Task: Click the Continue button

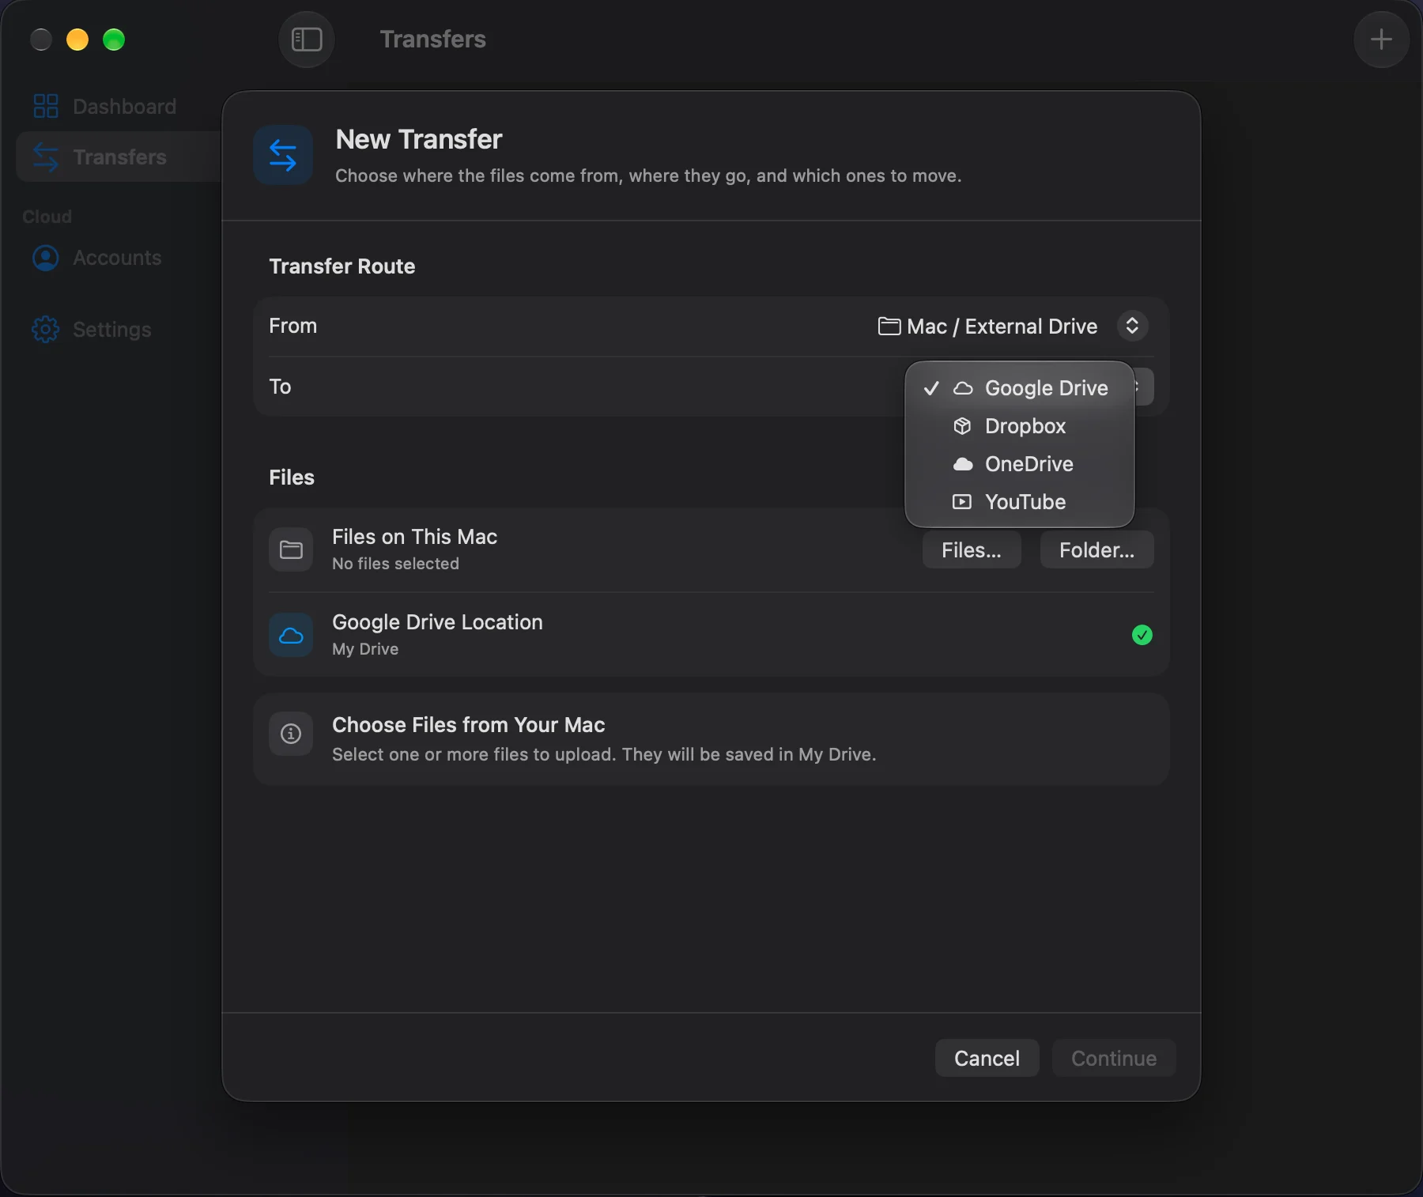Action: pyautogui.click(x=1114, y=1058)
